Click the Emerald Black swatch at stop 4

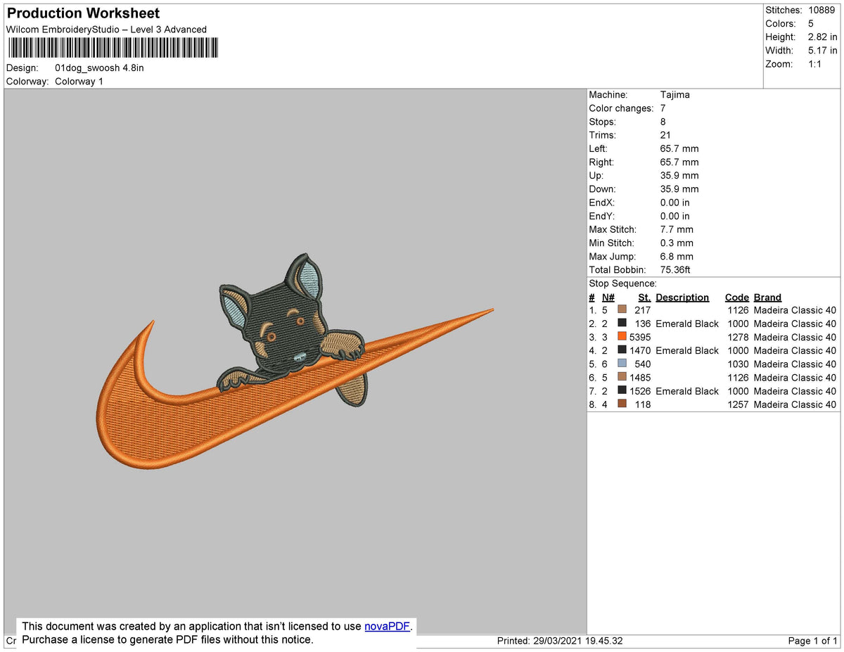coord(622,350)
